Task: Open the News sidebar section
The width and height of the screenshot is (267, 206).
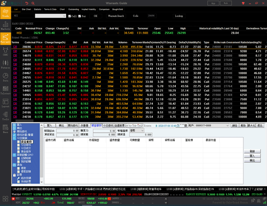Action: pos(6,129)
